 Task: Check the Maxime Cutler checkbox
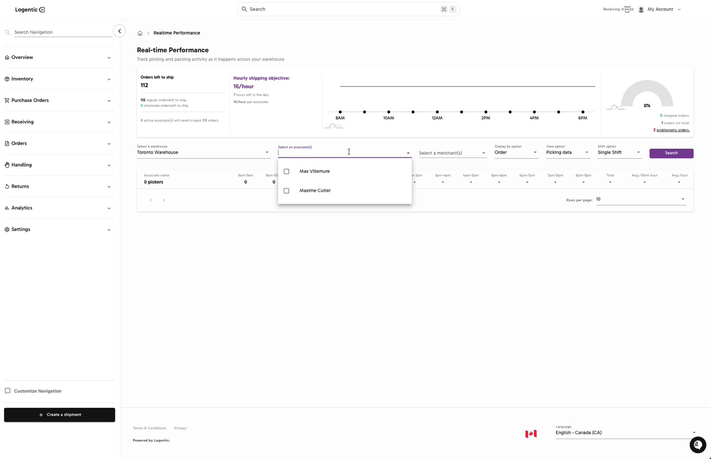pyautogui.click(x=286, y=191)
